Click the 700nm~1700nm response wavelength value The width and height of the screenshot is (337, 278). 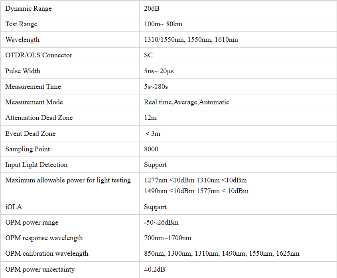click(168, 238)
